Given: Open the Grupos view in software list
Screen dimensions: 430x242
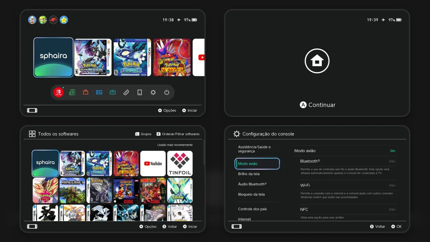Looking at the screenshot, I should (x=143, y=134).
